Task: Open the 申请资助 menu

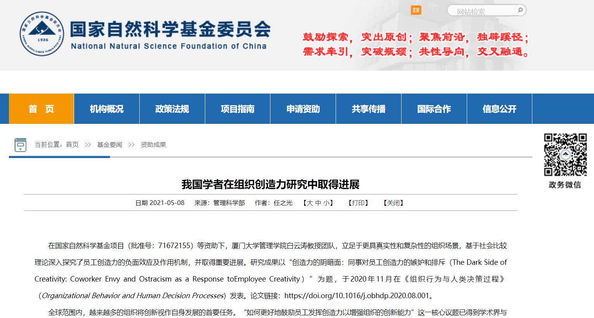Action: tap(303, 109)
